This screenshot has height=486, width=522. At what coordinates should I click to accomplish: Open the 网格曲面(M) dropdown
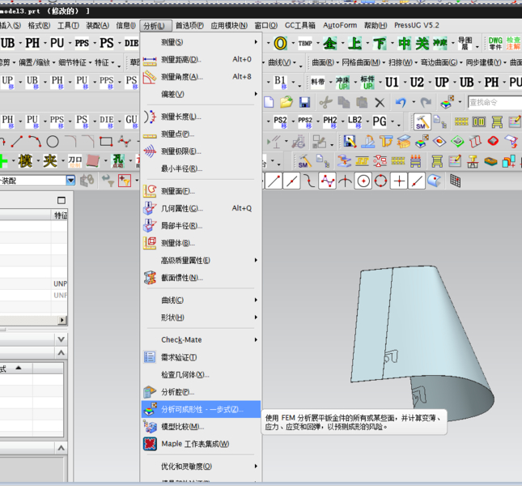click(x=363, y=62)
